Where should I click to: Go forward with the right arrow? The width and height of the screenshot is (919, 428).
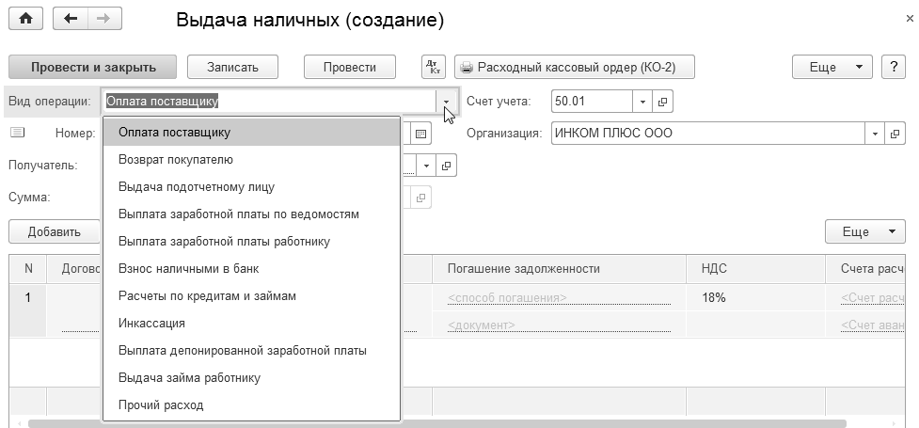pos(103,19)
